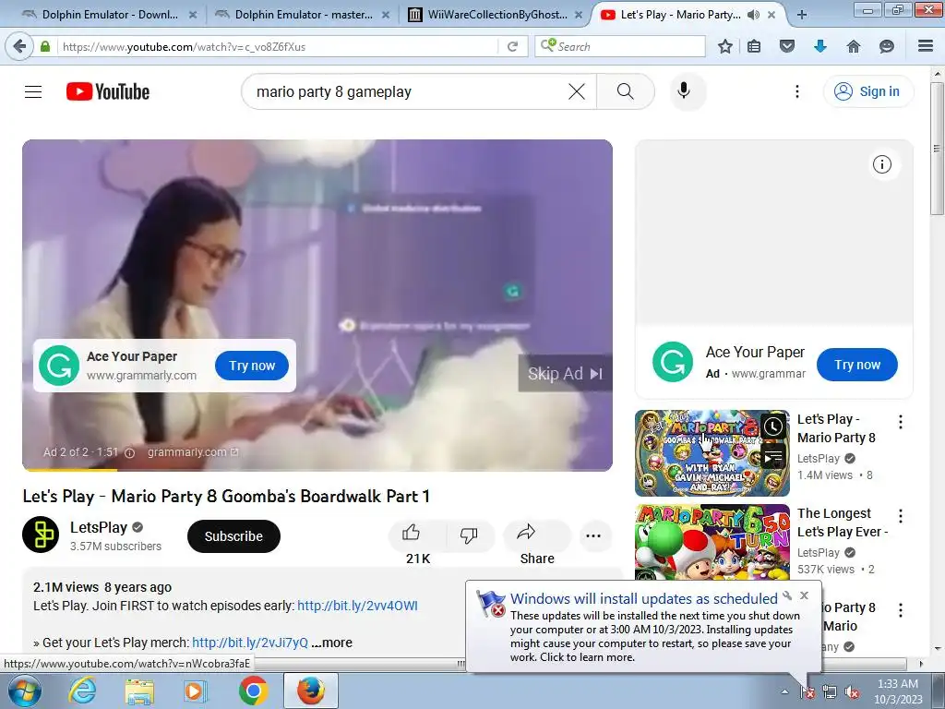Screen dimensions: 945x709
Task: Close the WiiWareCollectionByGhost tab
Action: coord(579,15)
